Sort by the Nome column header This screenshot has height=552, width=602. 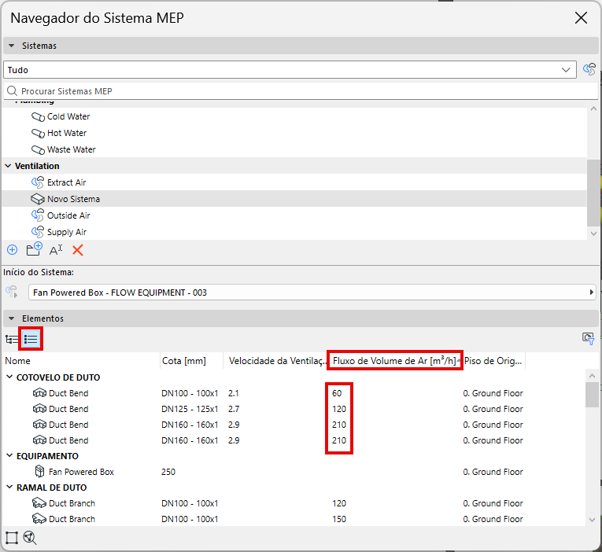81,361
